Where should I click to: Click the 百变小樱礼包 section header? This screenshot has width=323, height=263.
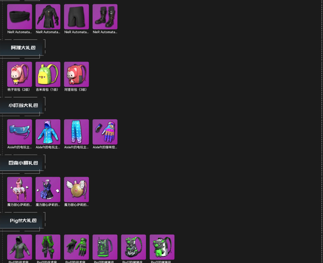22,163
